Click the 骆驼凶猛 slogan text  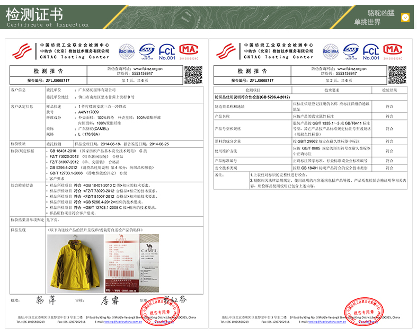coord(381,13)
